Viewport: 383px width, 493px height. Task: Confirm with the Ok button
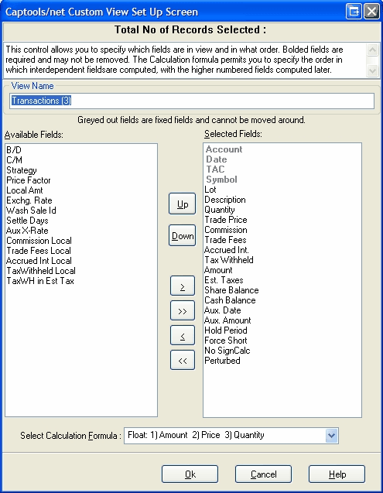[x=190, y=474]
